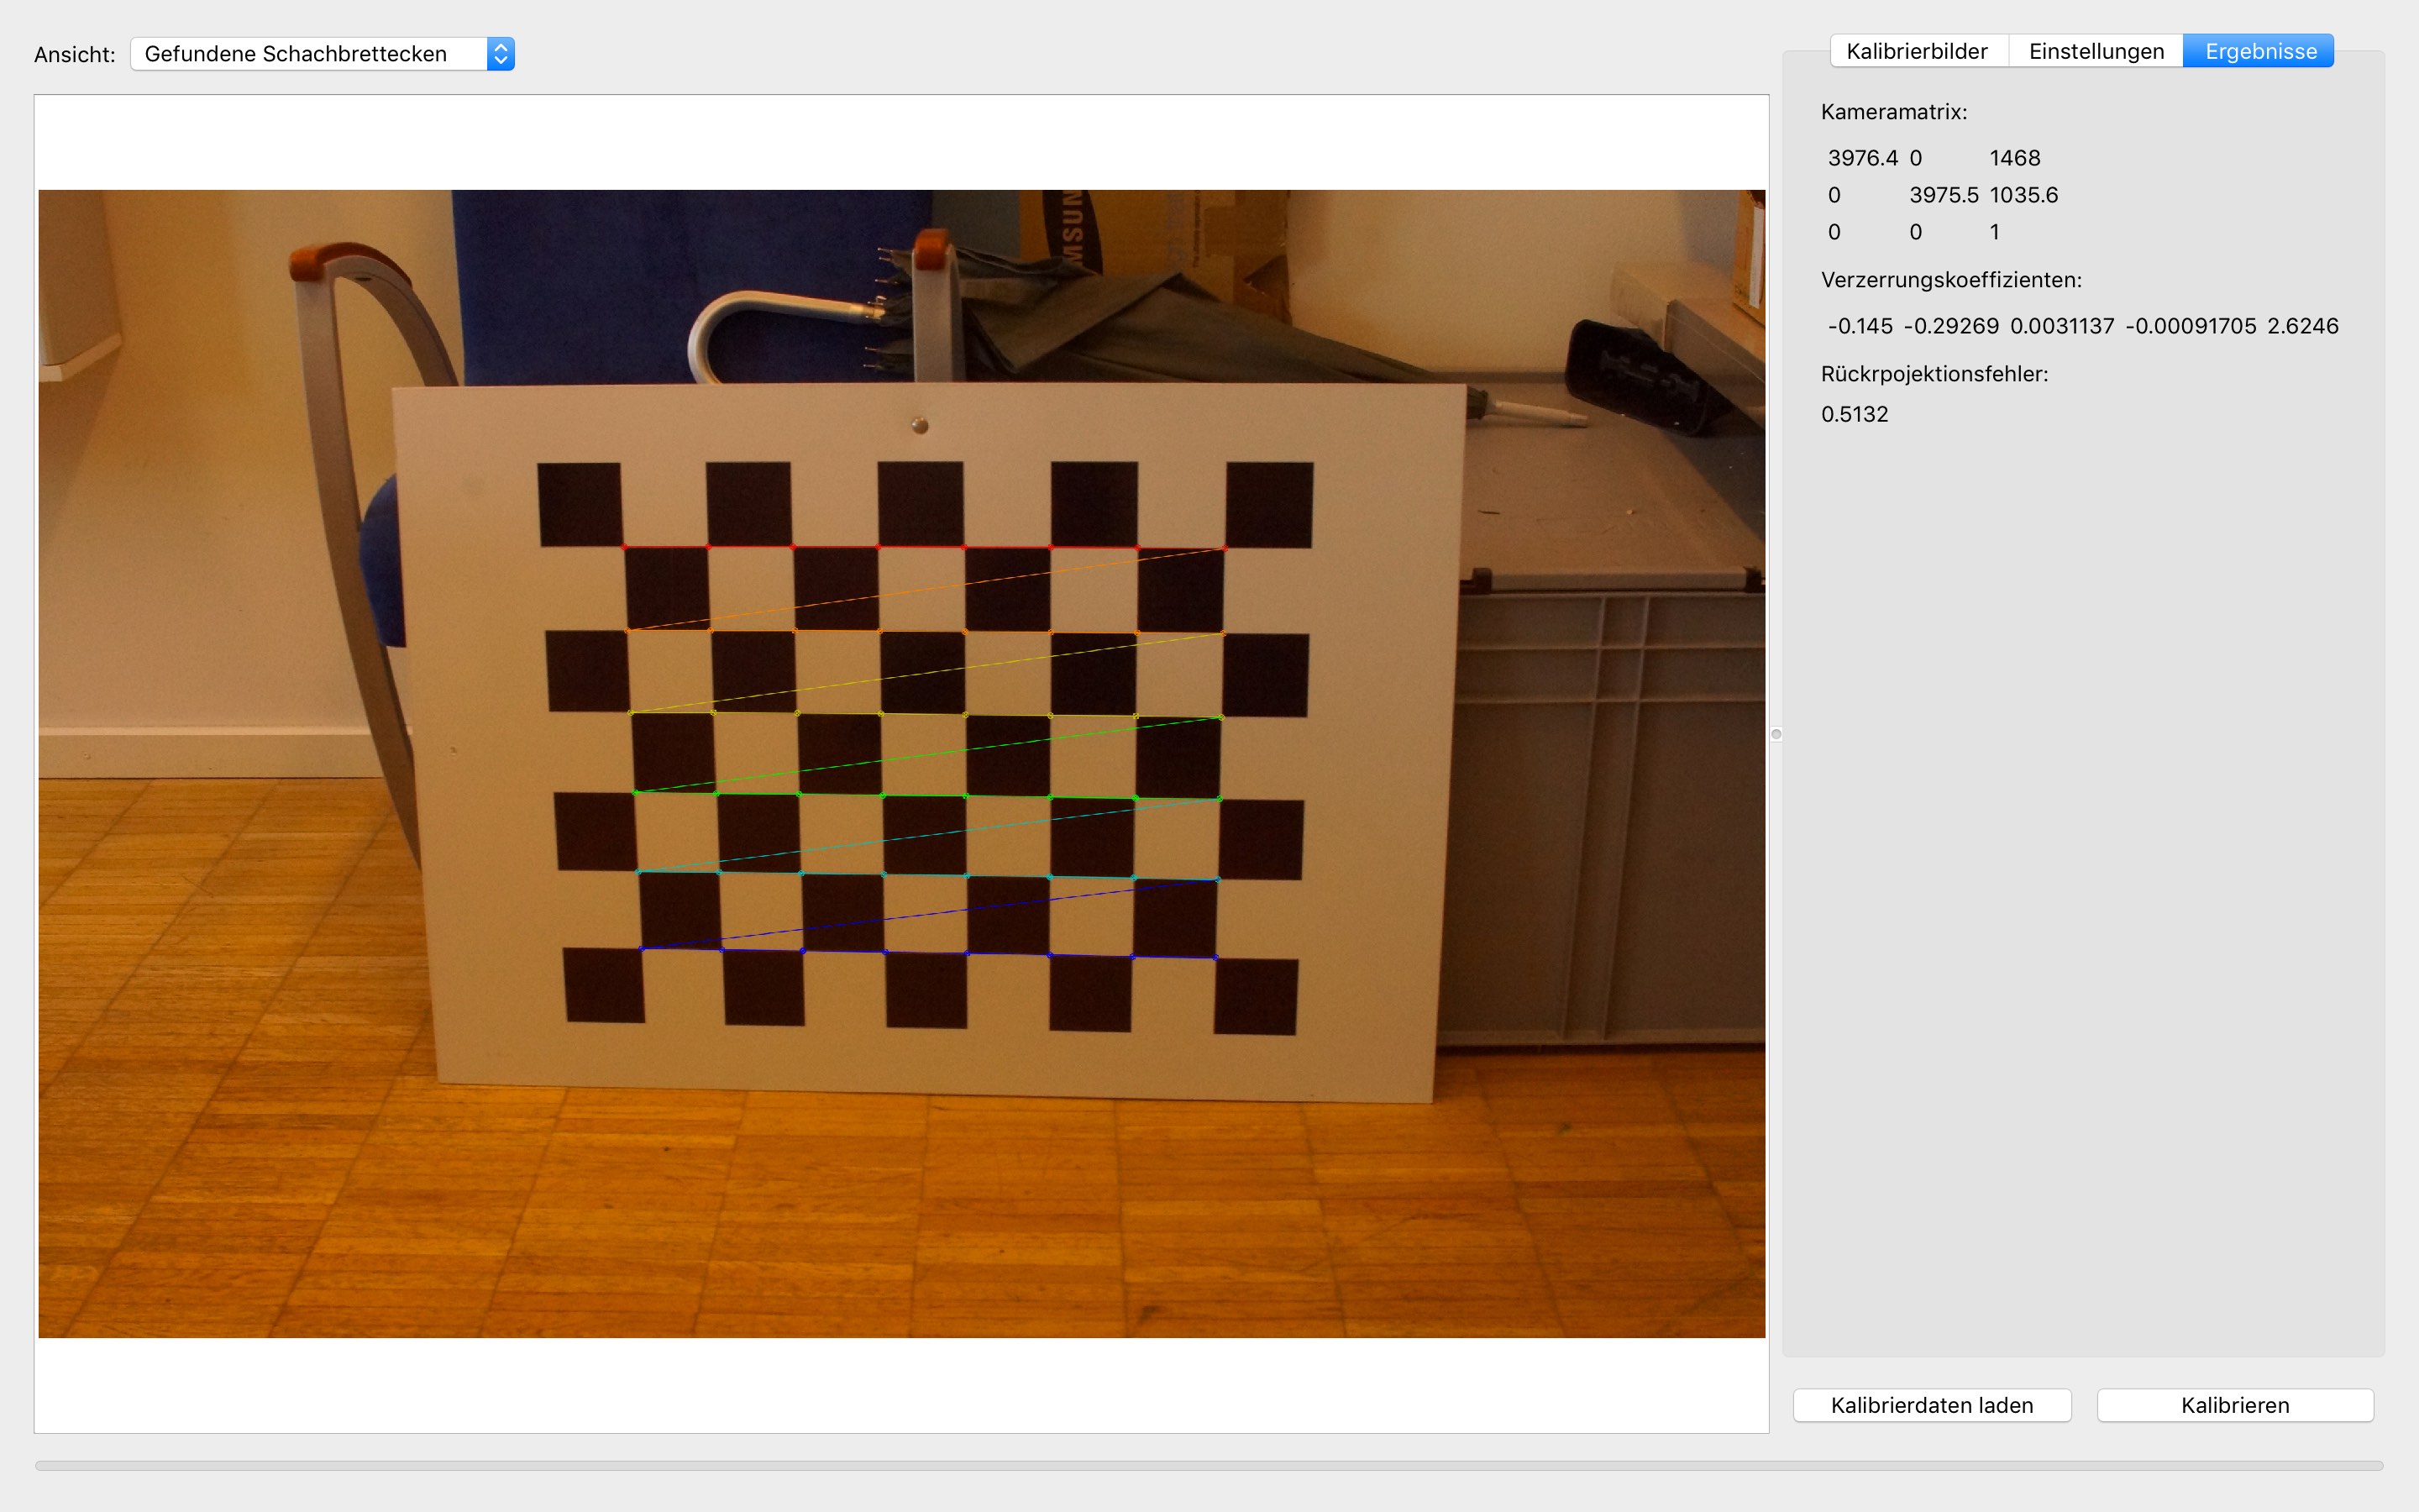Click the split view divider handle
This screenshot has width=2419, height=1512.
tap(1776, 735)
